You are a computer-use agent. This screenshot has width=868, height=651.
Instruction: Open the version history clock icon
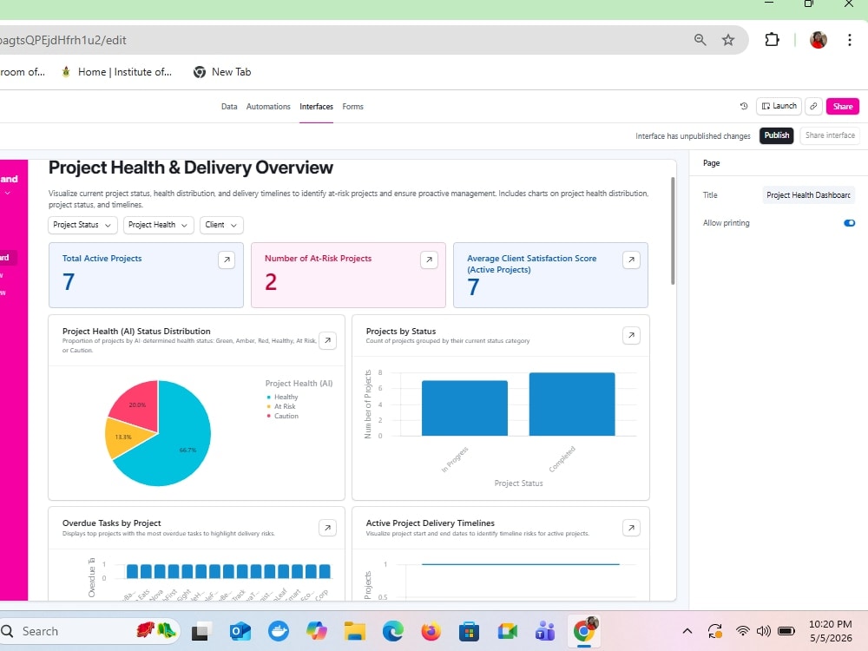[x=744, y=106]
